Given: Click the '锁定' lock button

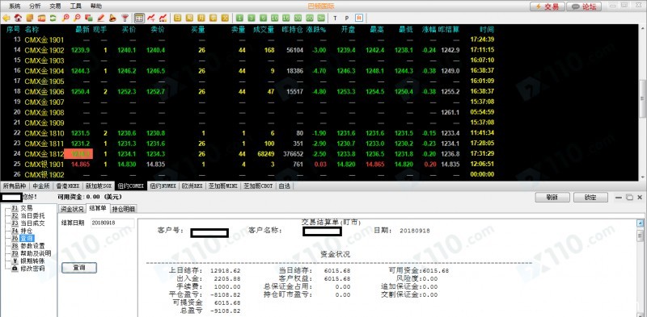Looking at the screenshot, I should tap(590, 197).
